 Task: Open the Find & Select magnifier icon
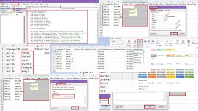[x=171, y=41]
